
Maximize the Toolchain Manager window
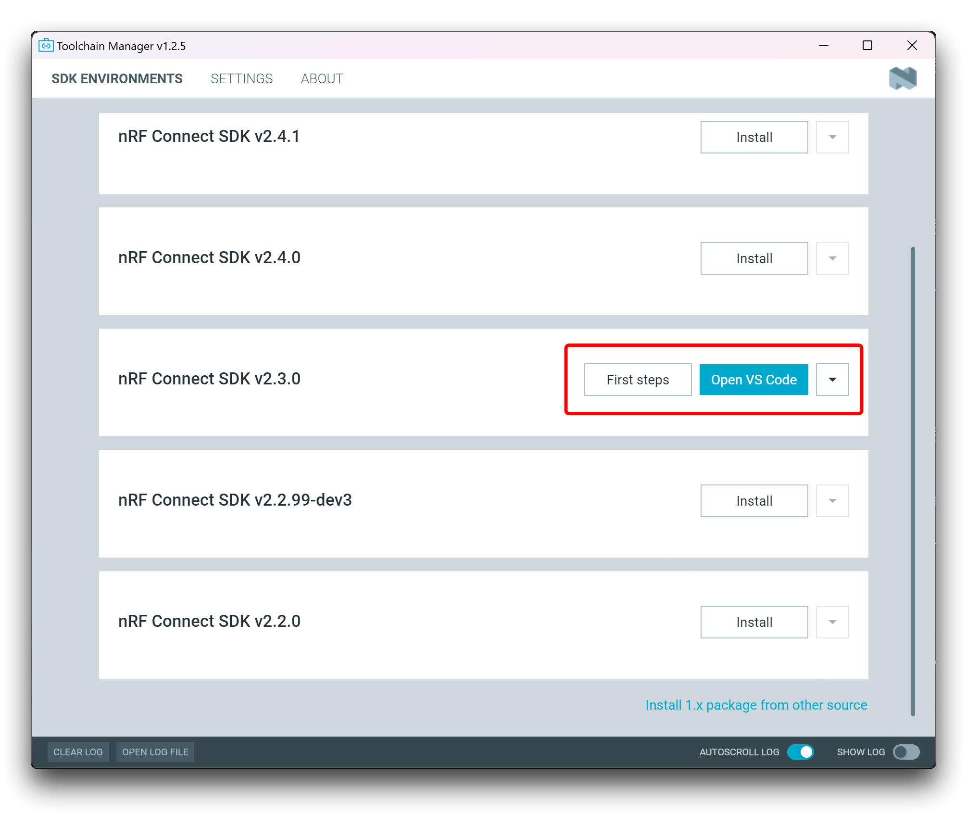[867, 46]
